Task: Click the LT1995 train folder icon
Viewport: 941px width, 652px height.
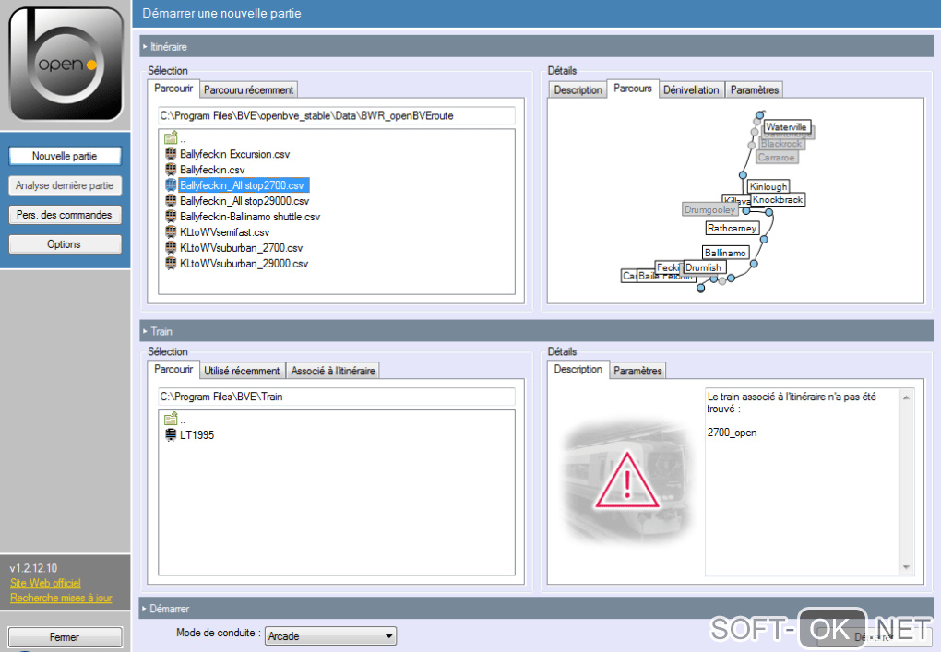Action: pyautogui.click(x=171, y=434)
